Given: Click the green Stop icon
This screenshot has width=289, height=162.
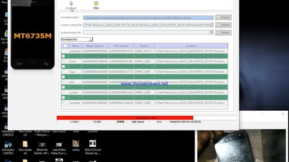Looking at the screenshot, I should tap(96, 3).
